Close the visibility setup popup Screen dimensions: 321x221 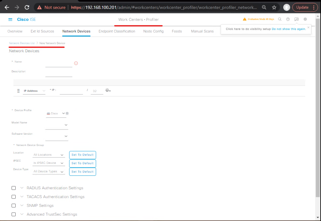(x=308, y=27)
